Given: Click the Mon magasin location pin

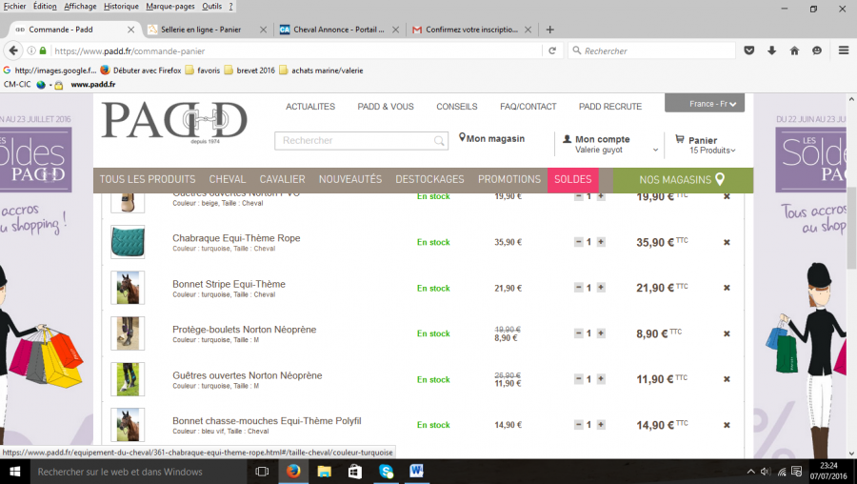Looking at the screenshot, I should pos(462,138).
